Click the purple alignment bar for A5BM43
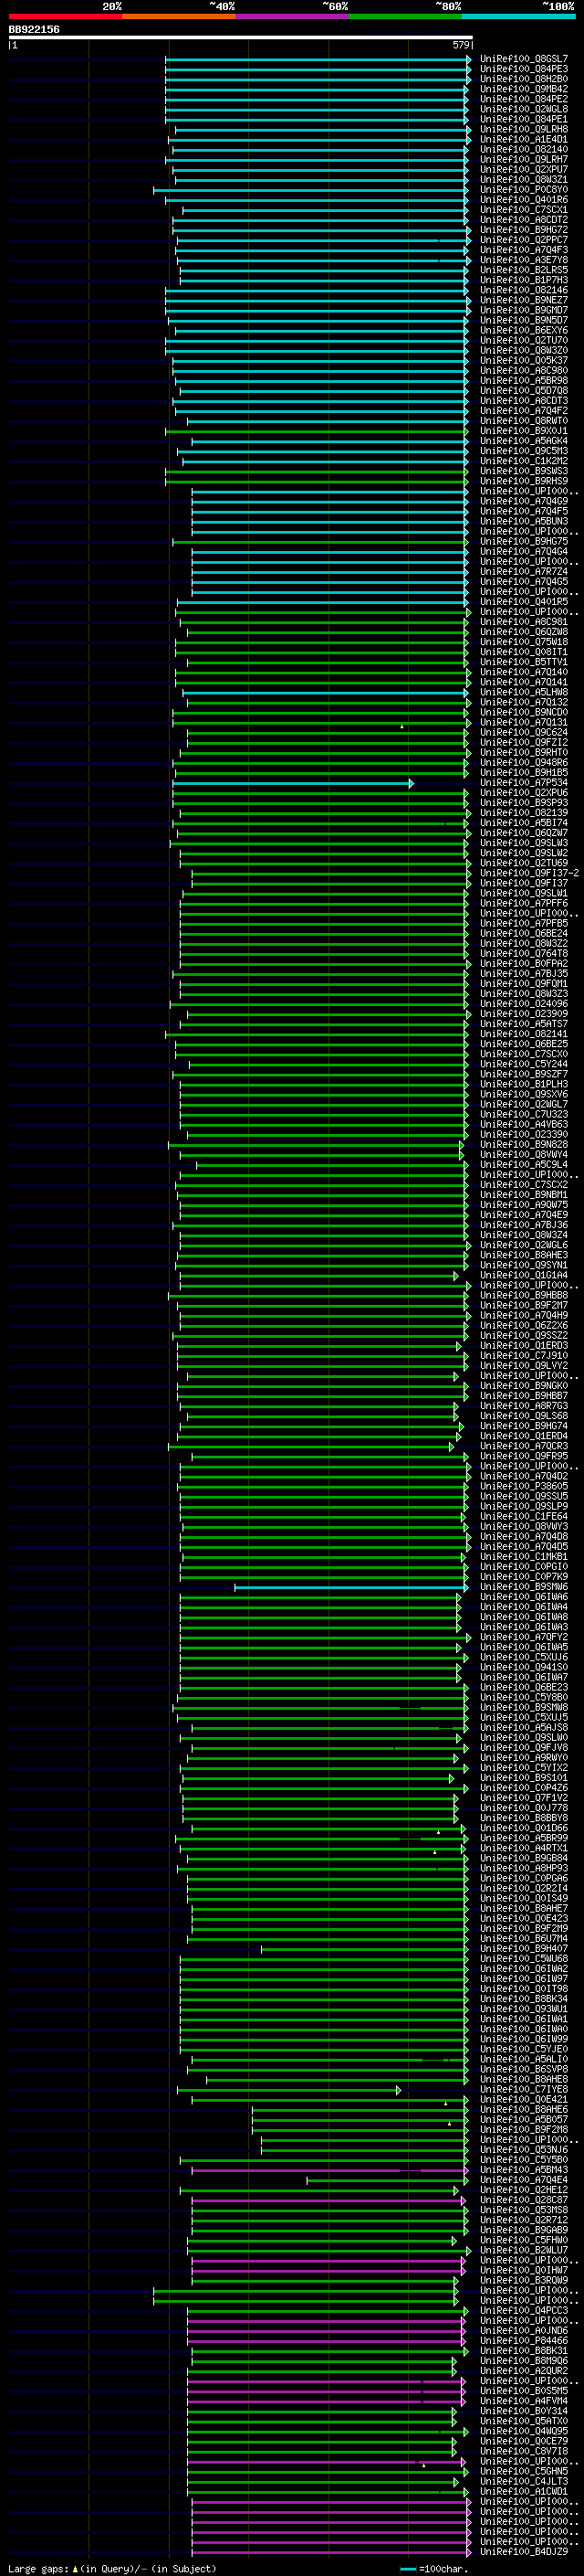584x2576 pixels. tap(329, 2170)
